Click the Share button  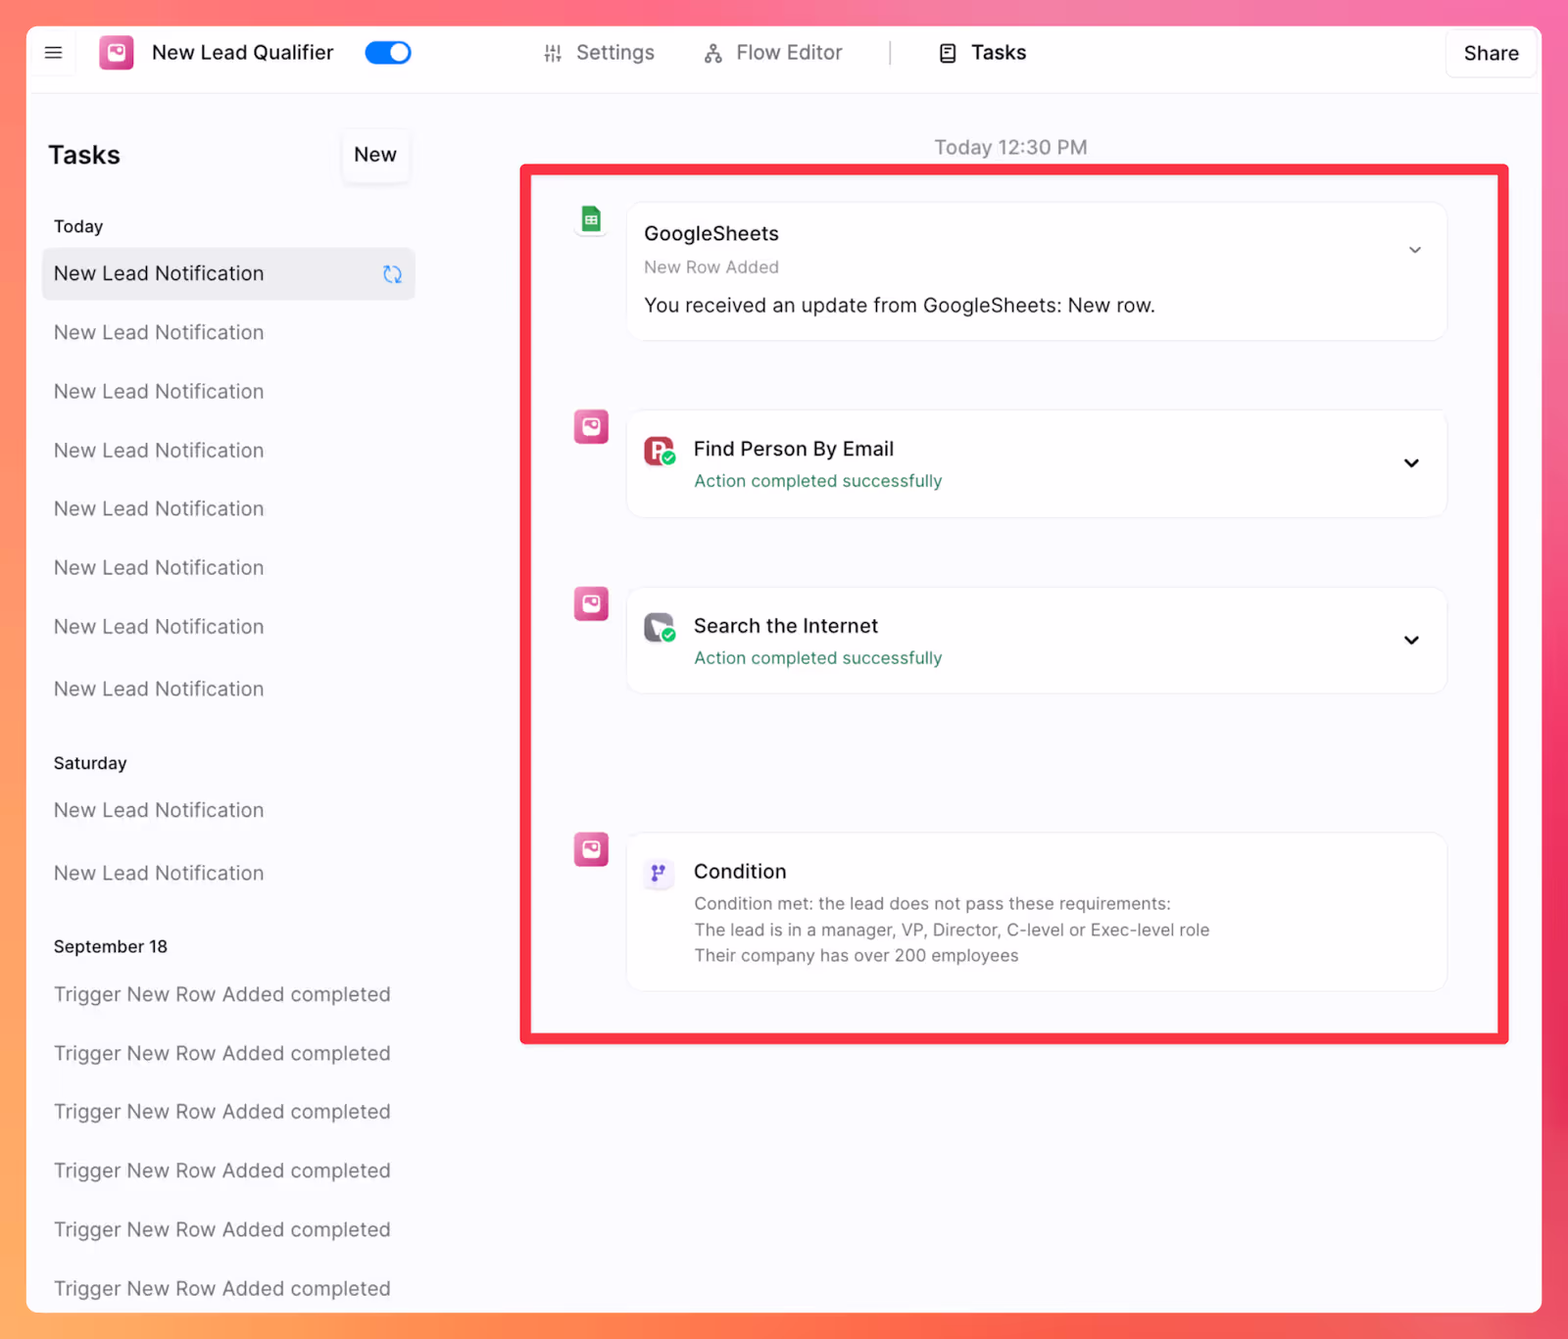point(1491,53)
